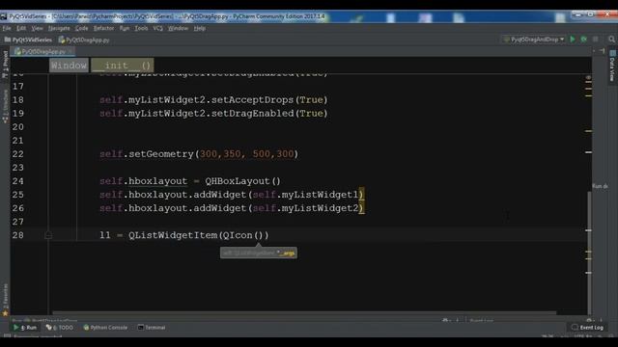This screenshot has height=347, width=618.
Task: Open the Navigate menu
Action: [59, 28]
